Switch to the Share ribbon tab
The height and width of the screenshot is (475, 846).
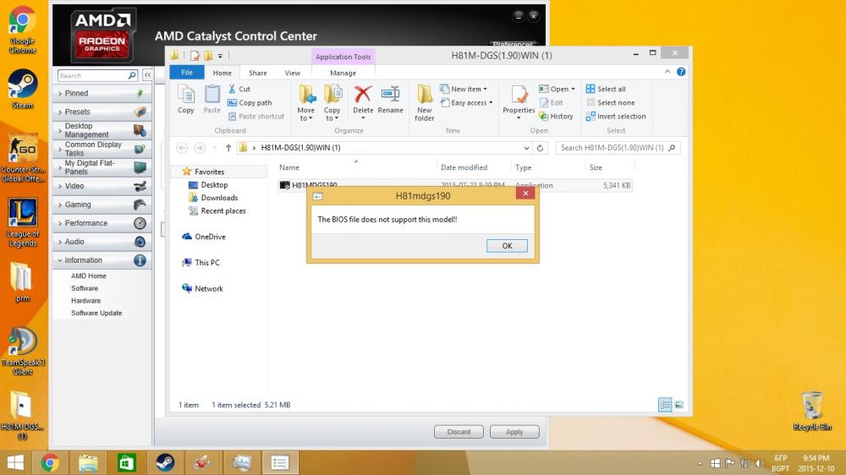click(x=257, y=73)
